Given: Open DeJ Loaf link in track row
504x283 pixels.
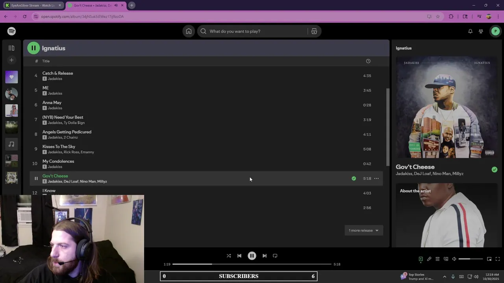Looking at the screenshot, I should (71, 182).
